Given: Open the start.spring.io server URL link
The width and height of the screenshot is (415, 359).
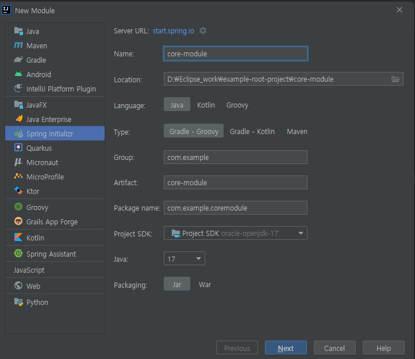Looking at the screenshot, I should 174,30.
